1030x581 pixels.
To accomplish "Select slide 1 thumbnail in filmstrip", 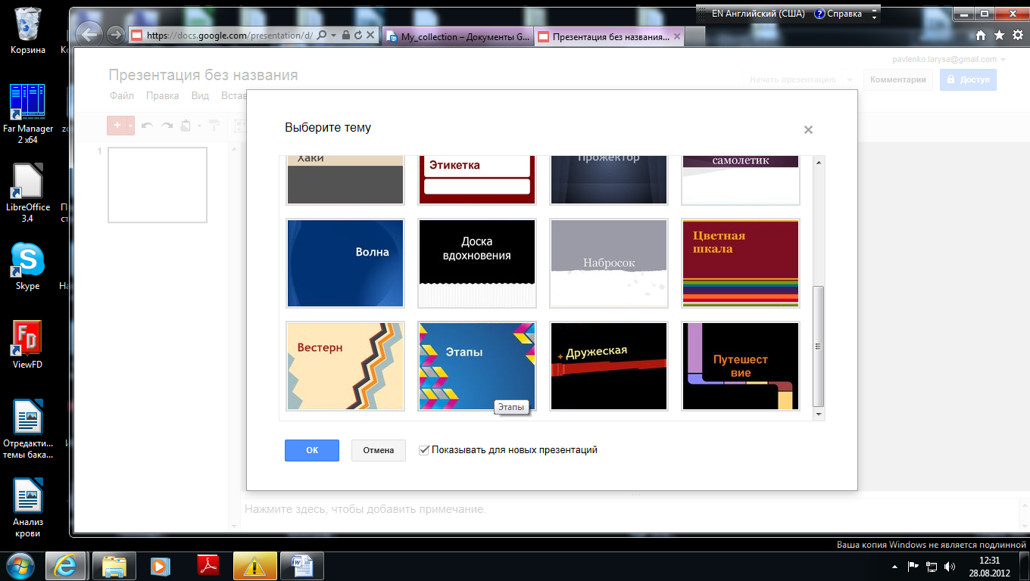I will click(158, 185).
